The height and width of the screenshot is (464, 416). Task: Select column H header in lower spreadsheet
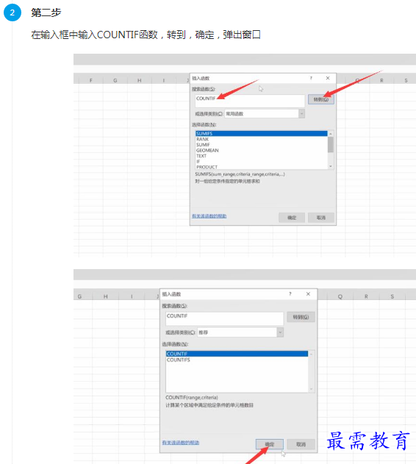pyautogui.click(x=106, y=296)
